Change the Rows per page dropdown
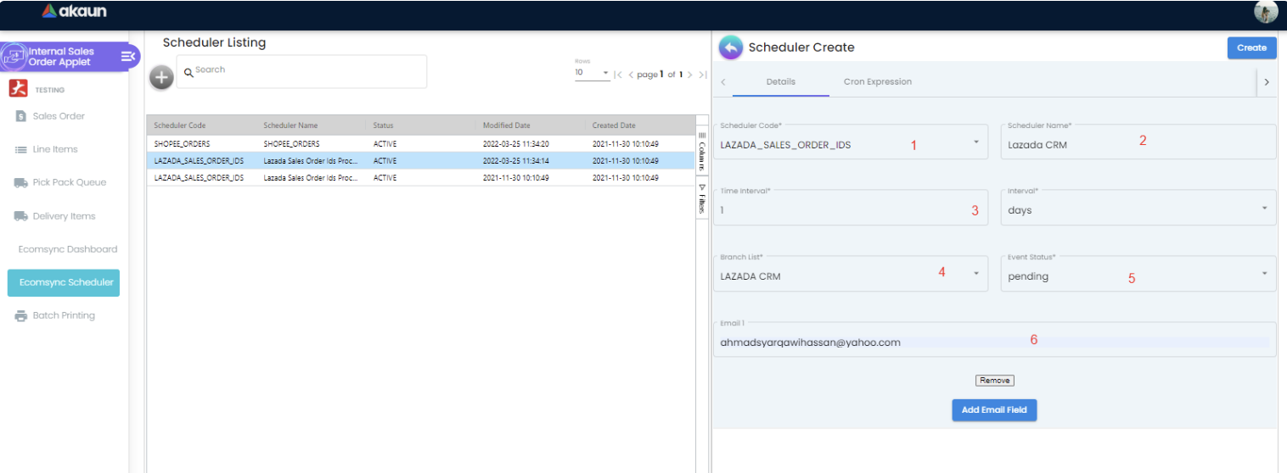This screenshot has height=473, width=1287. tap(593, 74)
